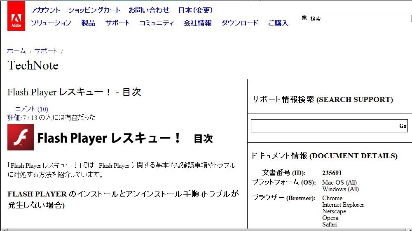Click document ID value 235691

point(332,173)
